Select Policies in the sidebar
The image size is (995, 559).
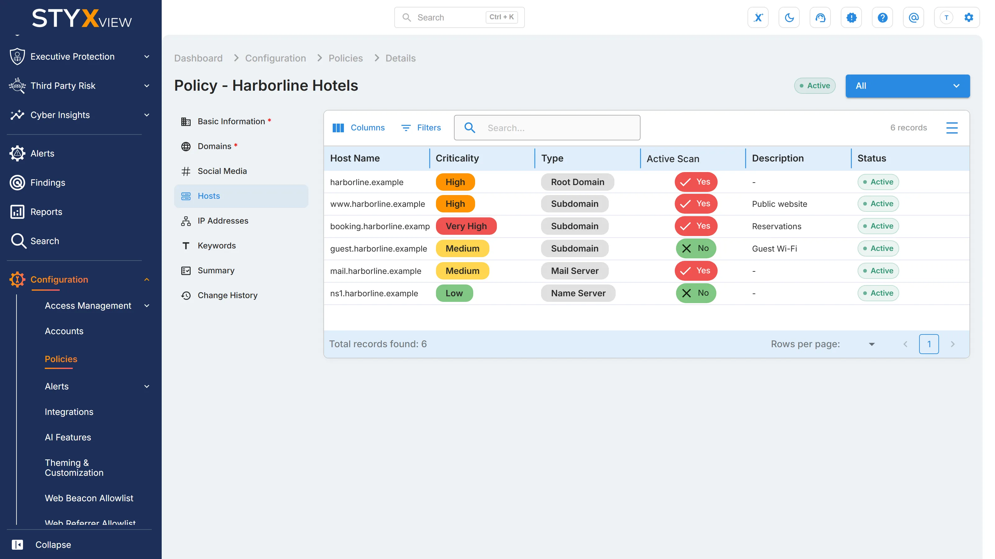pyautogui.click(x=61, y=359)
